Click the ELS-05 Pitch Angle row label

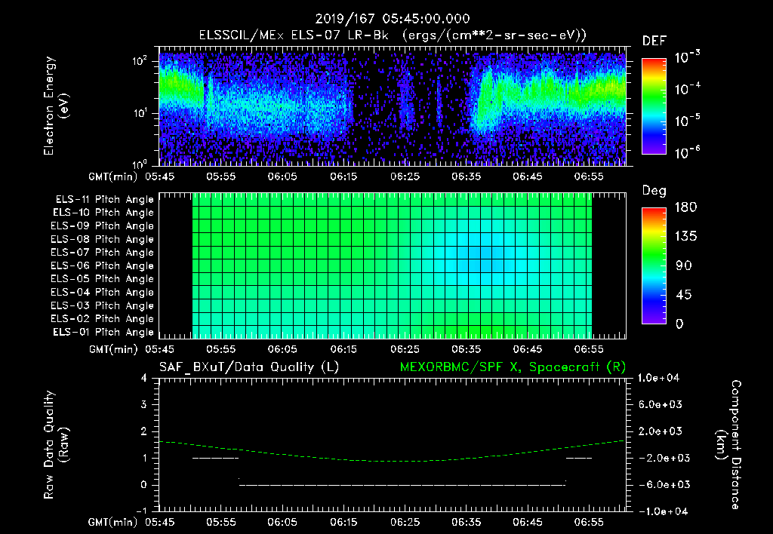tap(102, 279)
